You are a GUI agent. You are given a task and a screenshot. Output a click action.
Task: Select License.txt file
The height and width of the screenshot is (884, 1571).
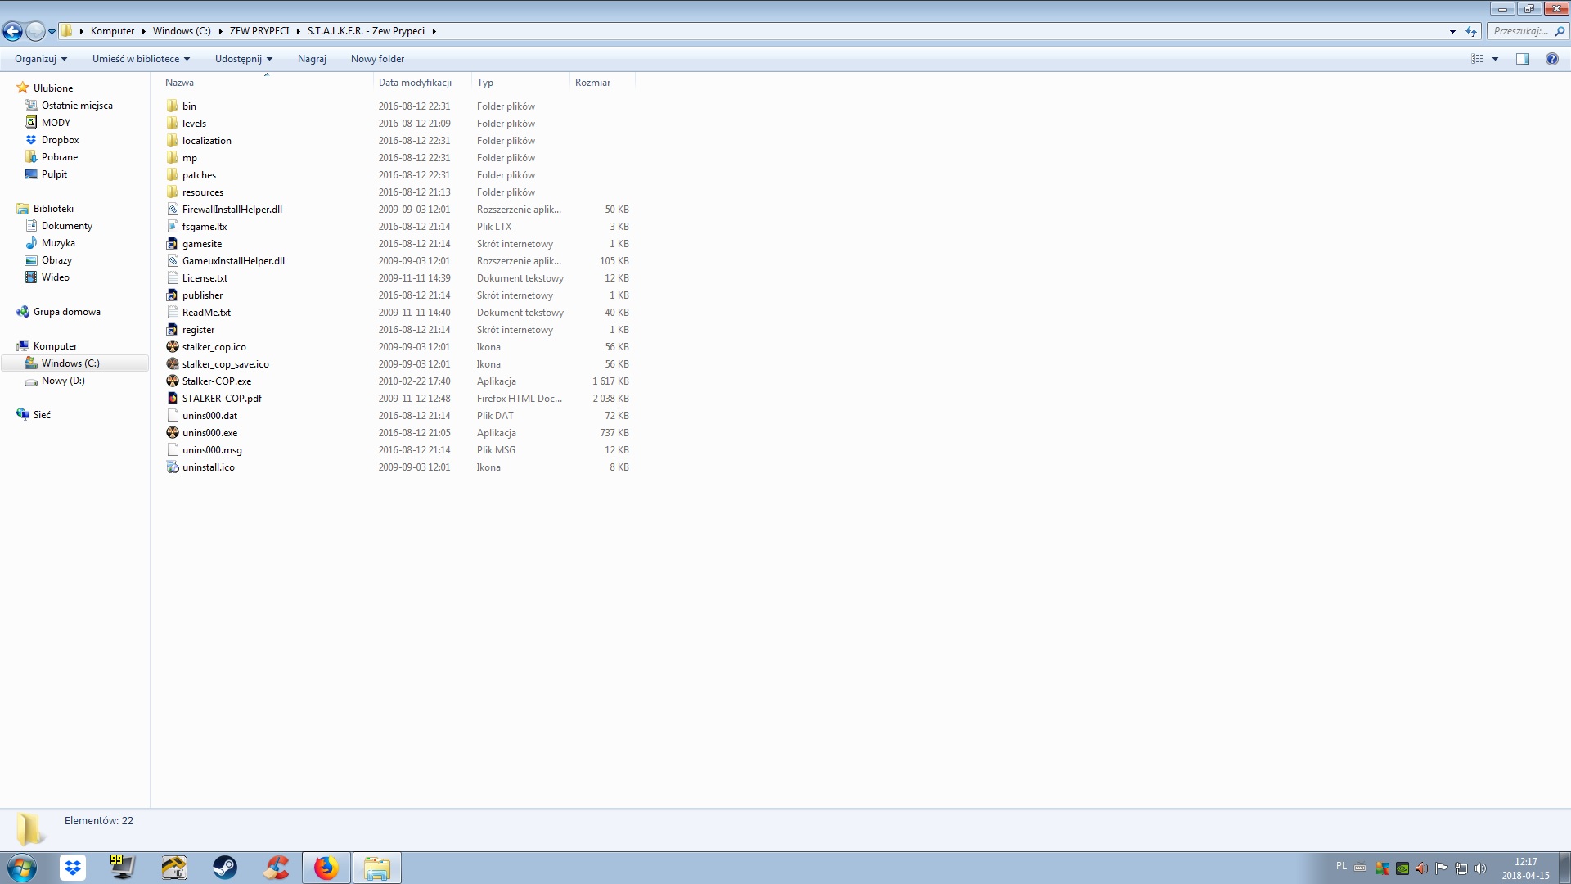pyautogui.click(x=205, y=278)
